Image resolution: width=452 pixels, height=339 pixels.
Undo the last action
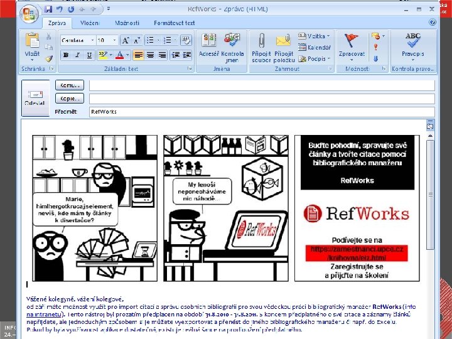click(60, 9)
